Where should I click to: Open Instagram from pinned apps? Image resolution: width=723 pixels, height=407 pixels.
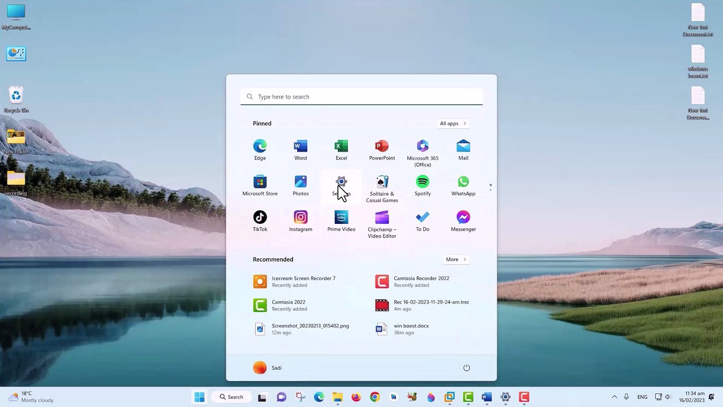click(300, 222)
